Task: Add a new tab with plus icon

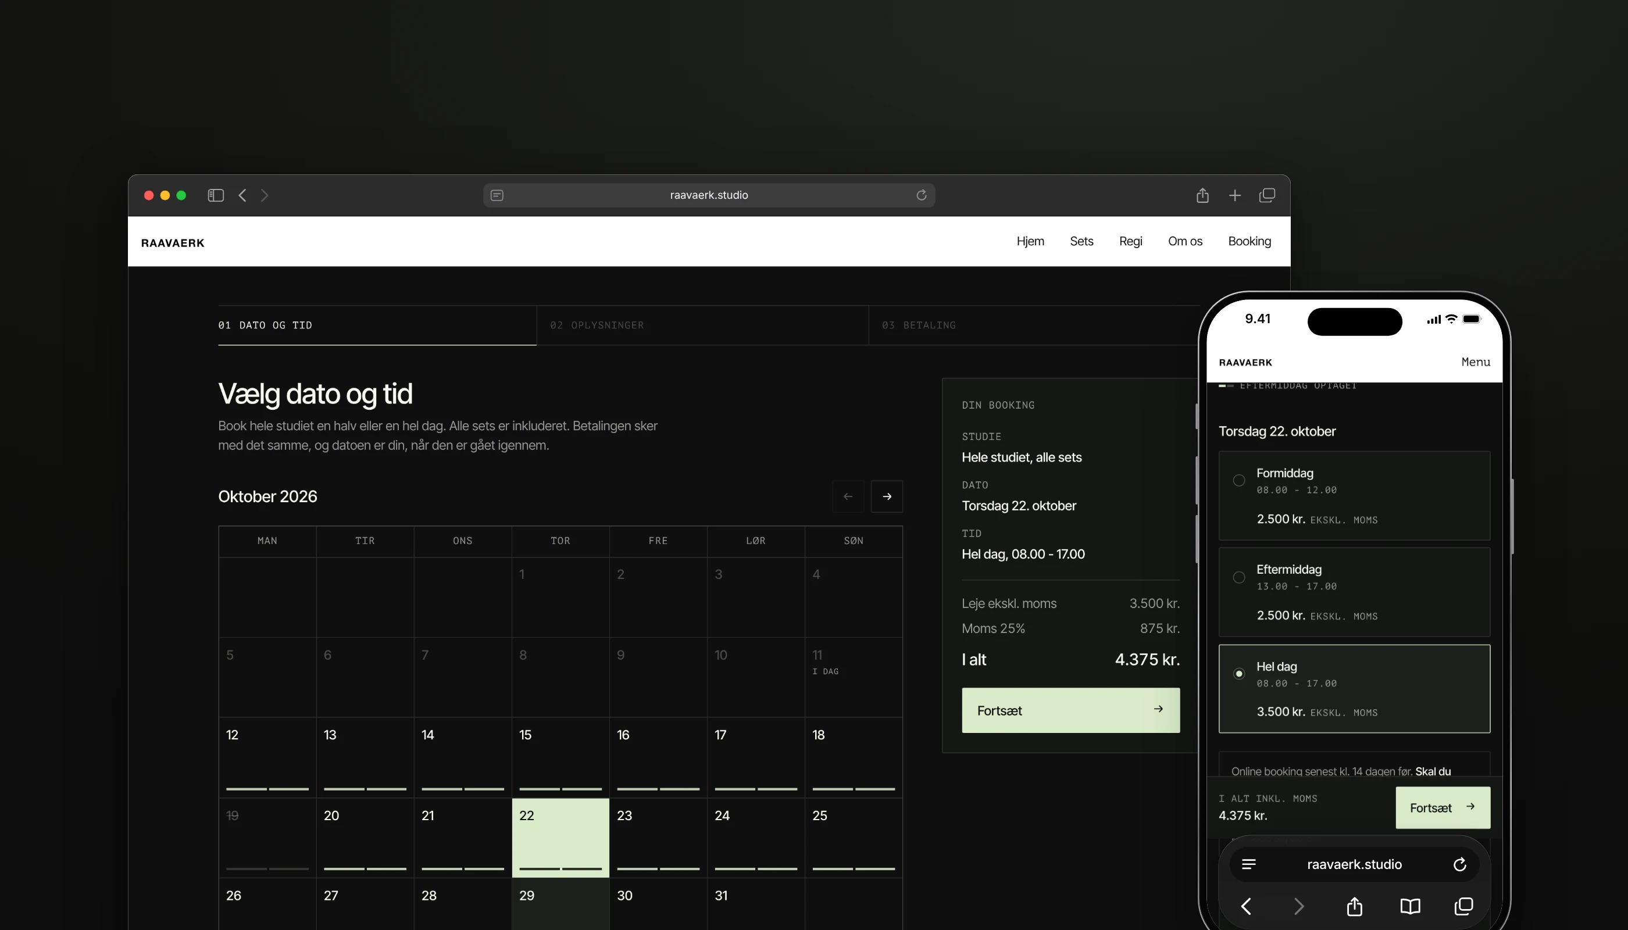Action: point(1235,195)
